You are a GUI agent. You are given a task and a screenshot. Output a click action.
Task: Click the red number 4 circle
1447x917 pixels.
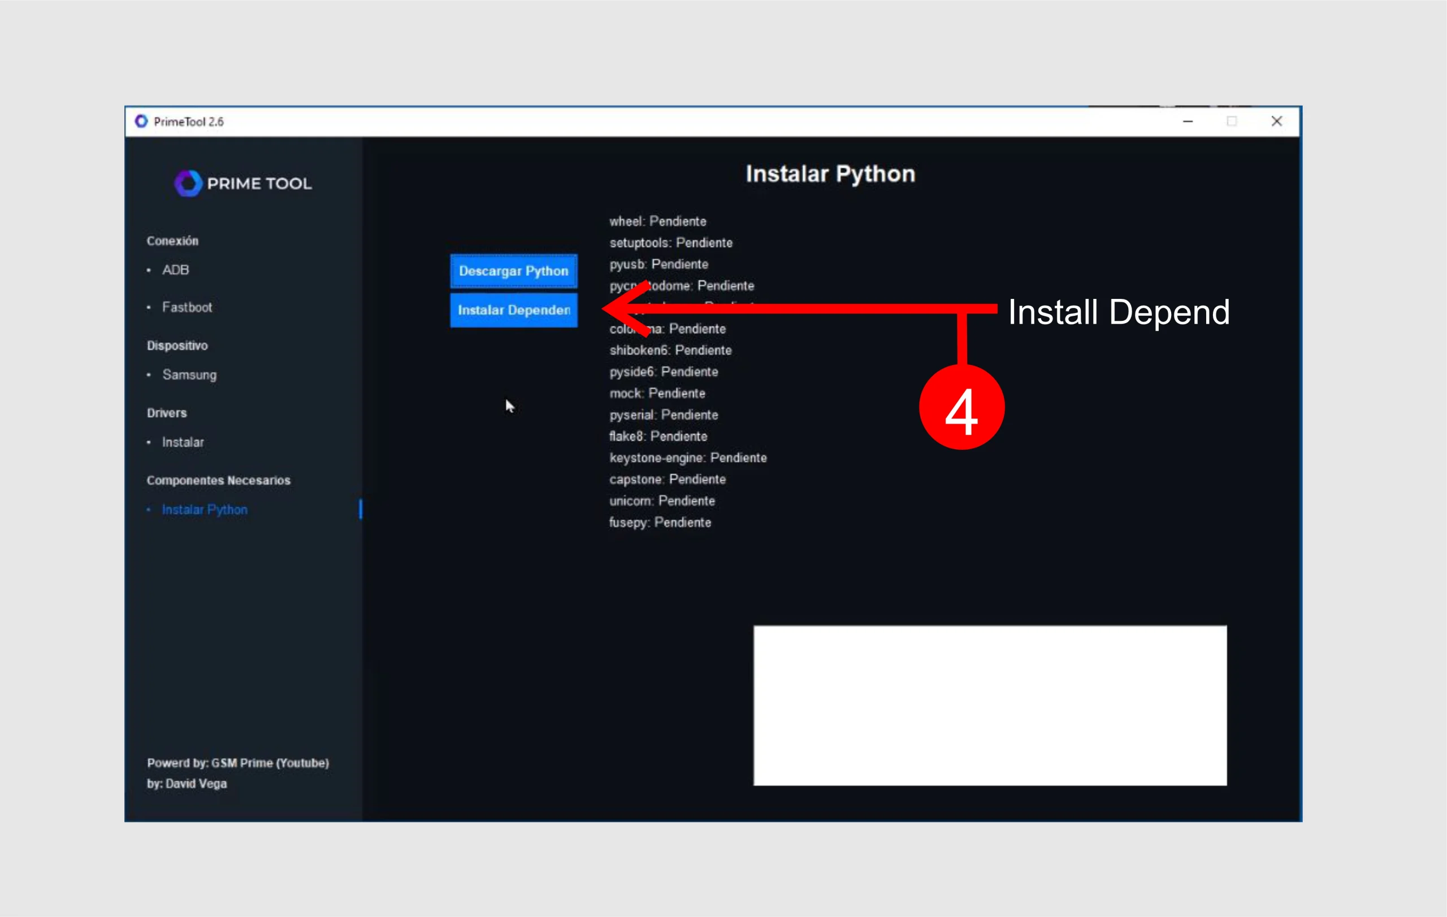click(961, 408)
